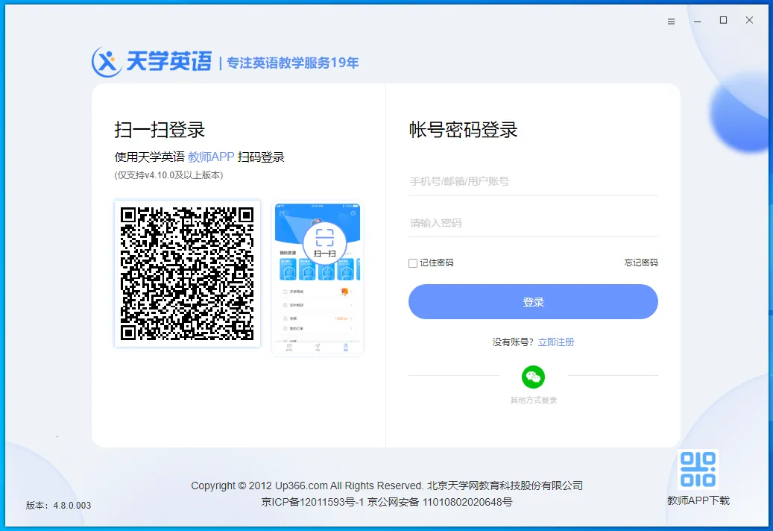Click the app preview phone screenshot
This screenshot has height=531, width=773.
pos(318,276)
